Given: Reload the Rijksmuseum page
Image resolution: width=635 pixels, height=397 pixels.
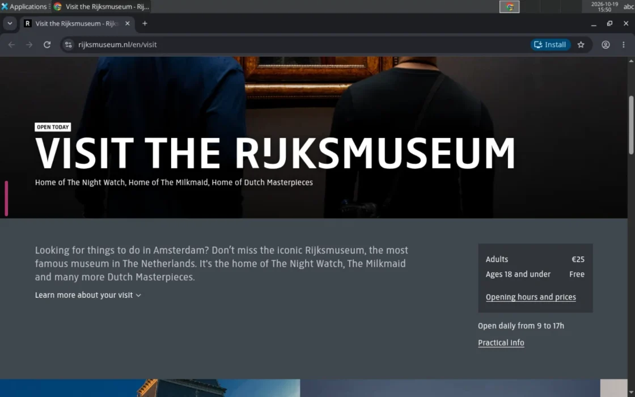Looking at the screenshot, I should coord(47,45).
